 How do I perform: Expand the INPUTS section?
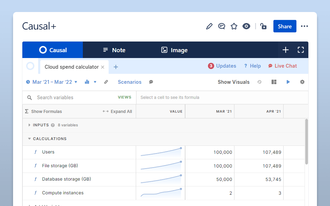click(29, 125)
